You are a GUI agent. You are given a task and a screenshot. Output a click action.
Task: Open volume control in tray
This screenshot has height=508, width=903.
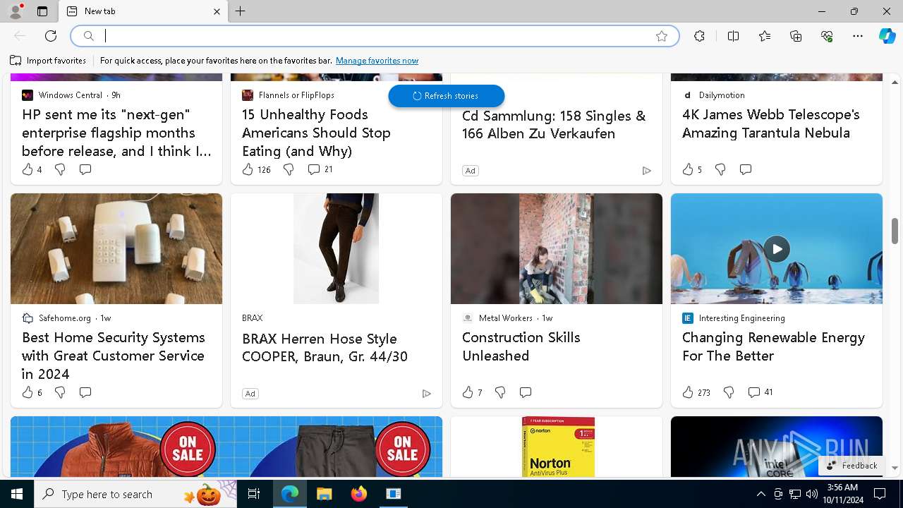pos(811,494)
